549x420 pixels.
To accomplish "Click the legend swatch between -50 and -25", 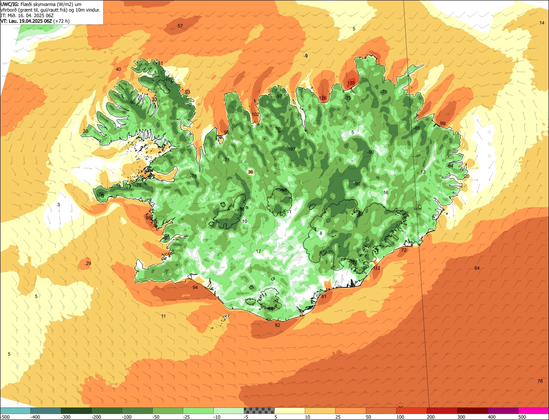I will click(x=168, y=411).
